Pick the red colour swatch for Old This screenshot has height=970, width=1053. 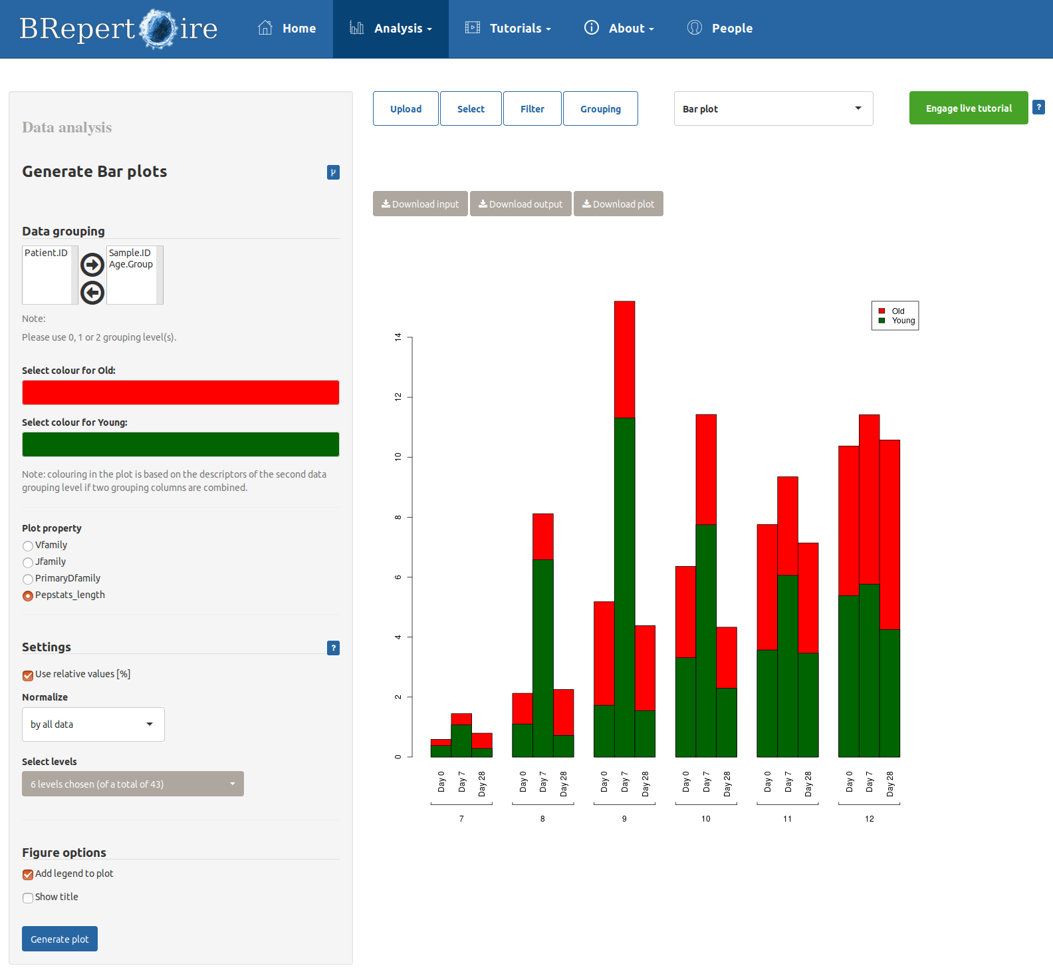coord(181,393)
